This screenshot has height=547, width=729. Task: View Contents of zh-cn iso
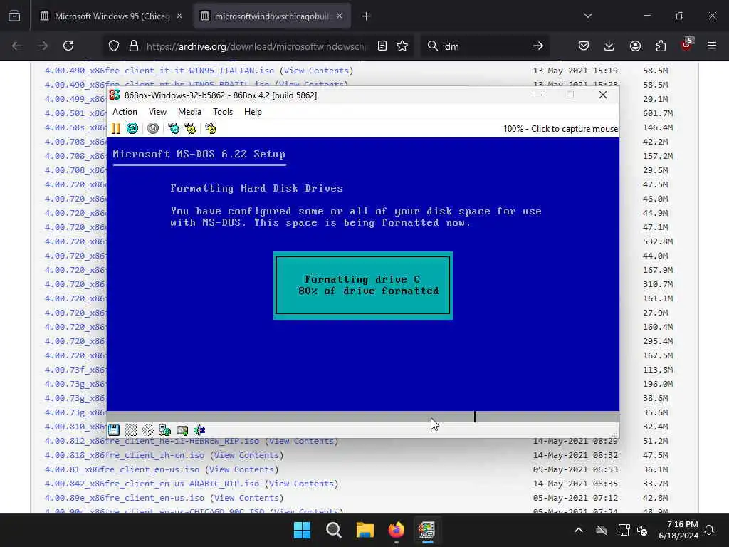click(246, 455)
